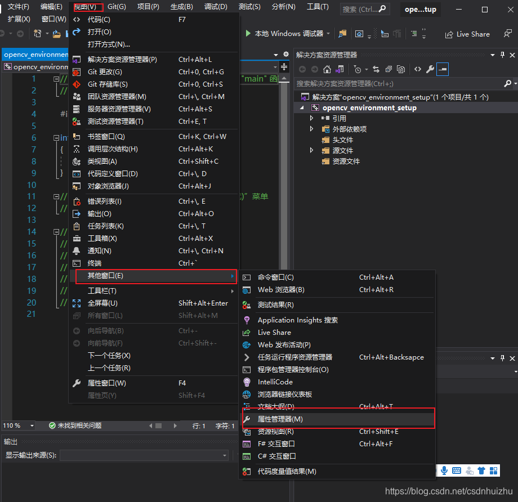
Task: Collapse code region at line 6
Action: tap(56, 138)
